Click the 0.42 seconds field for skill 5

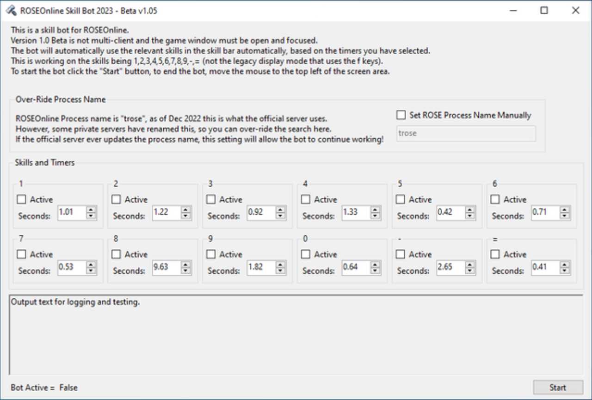pyautogui.click(x=451, y=212)
